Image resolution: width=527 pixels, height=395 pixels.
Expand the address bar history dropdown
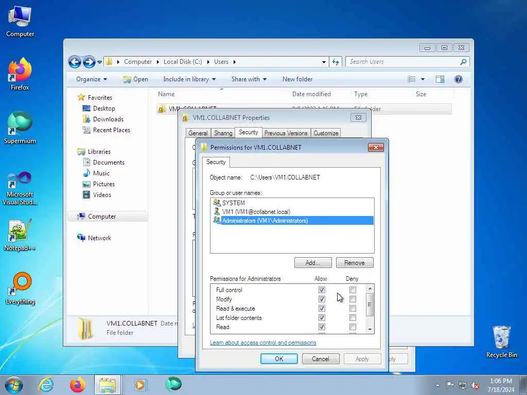[x=324, y=62]
